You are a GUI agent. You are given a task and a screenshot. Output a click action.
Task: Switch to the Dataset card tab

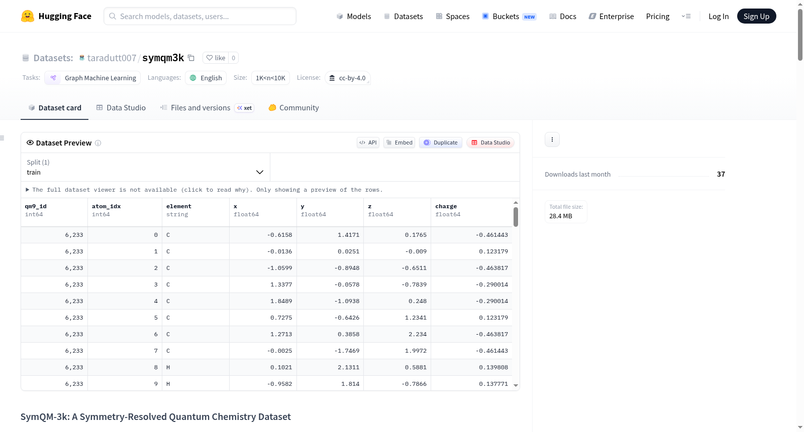coord(55,108)
